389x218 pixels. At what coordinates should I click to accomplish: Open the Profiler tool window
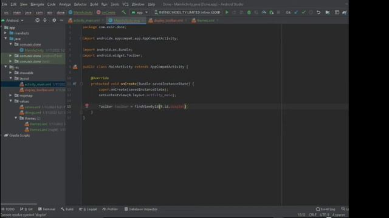click(110, 209)
